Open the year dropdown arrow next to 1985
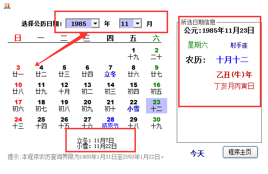 (x=96, y=24)
